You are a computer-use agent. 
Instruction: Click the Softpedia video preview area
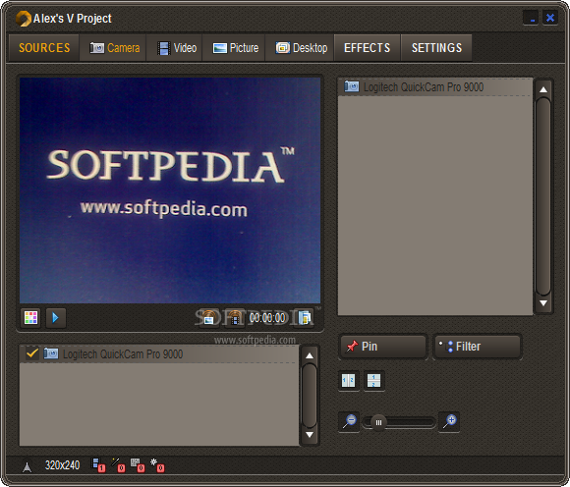coord(170,190)
